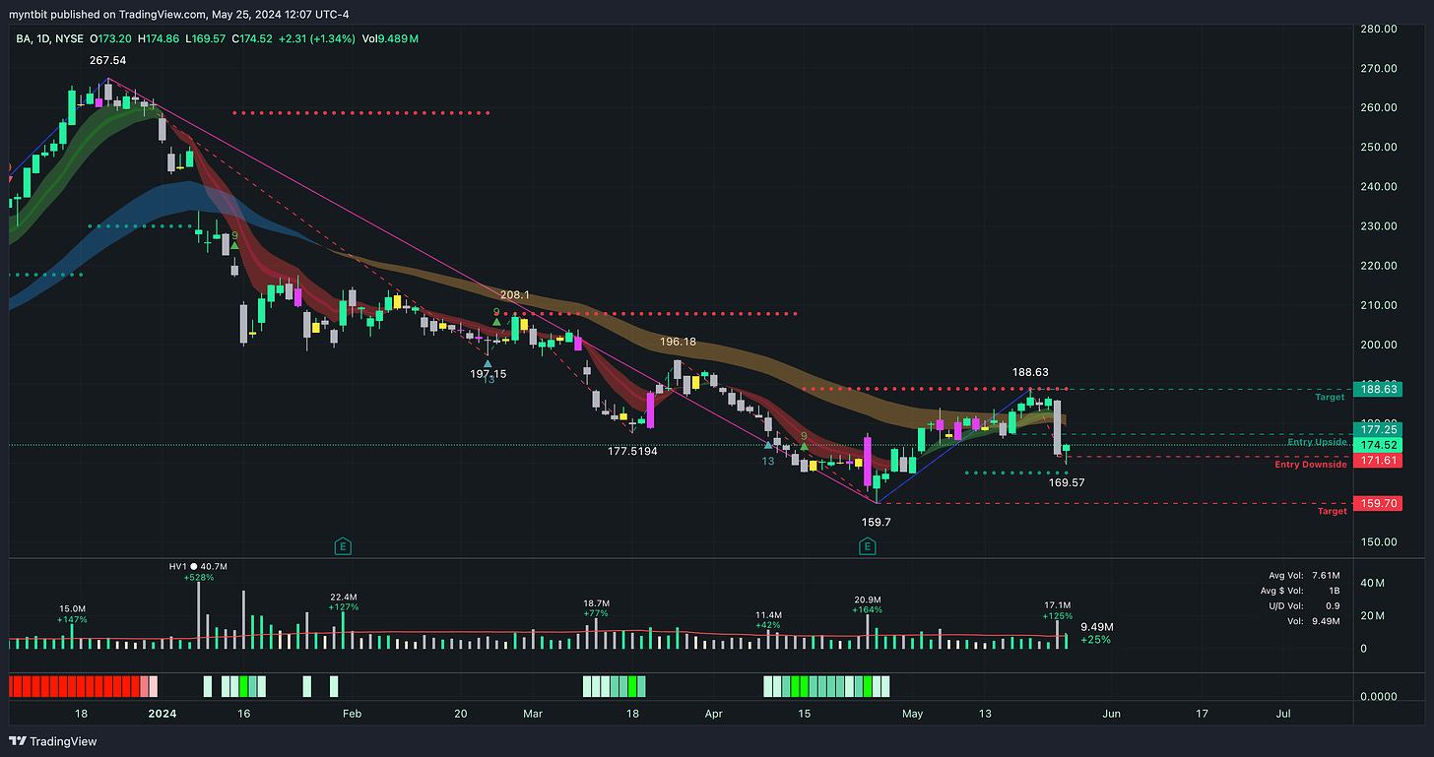Click the 197.15 pivot label
This screenshot has width=1434, height=757.
pyautogui.click(x=488, y=374)
